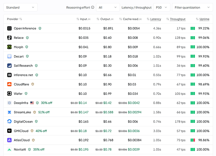Open the Standard dropdown
This screenshot has height=156, width=216.
(x=20, y=8)
